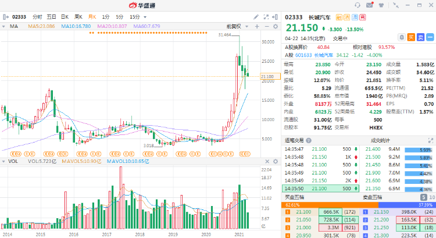
Task: Open customer service headset icon
Action: (x=358, y=5)
